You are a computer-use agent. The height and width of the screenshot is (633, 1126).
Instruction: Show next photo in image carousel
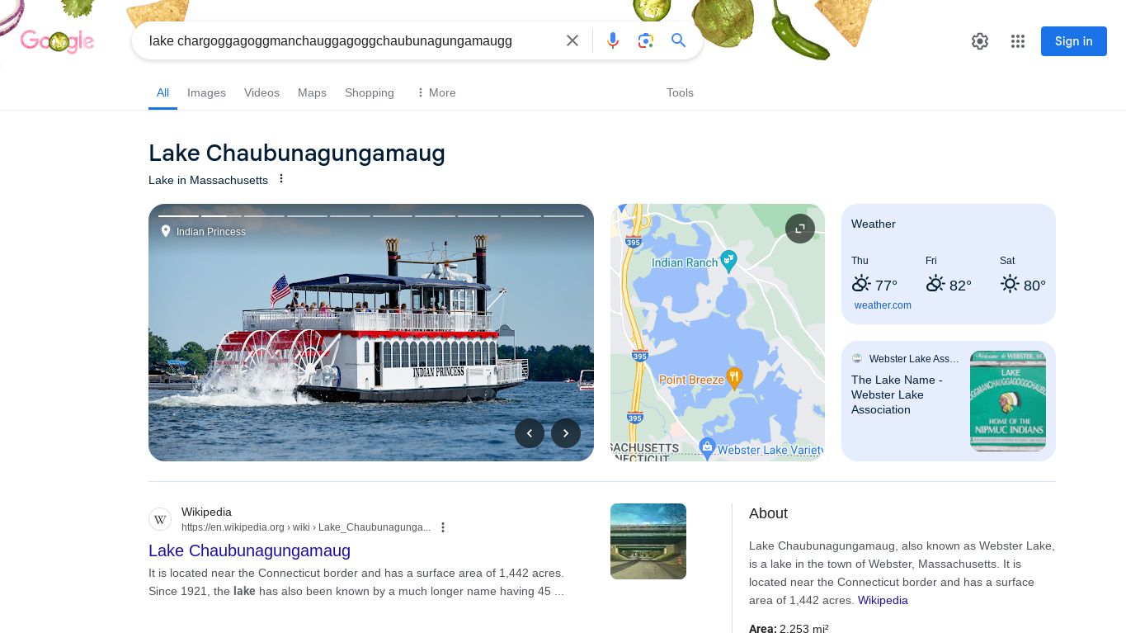566,433
